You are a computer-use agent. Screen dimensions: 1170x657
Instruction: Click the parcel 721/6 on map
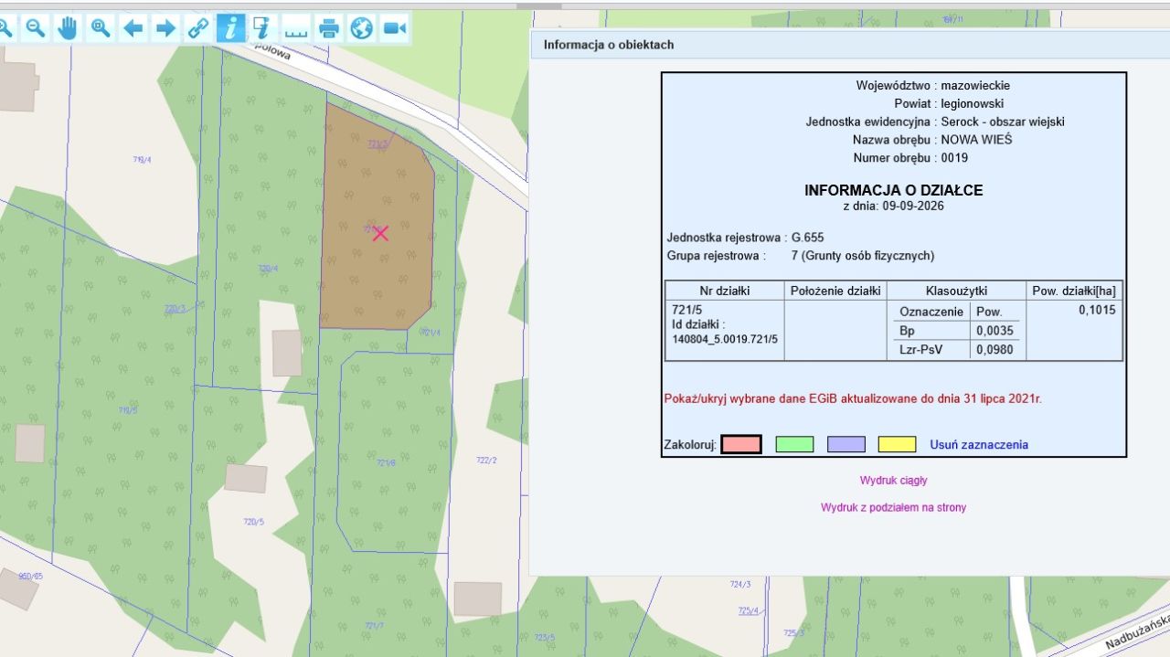pos(386,463)
